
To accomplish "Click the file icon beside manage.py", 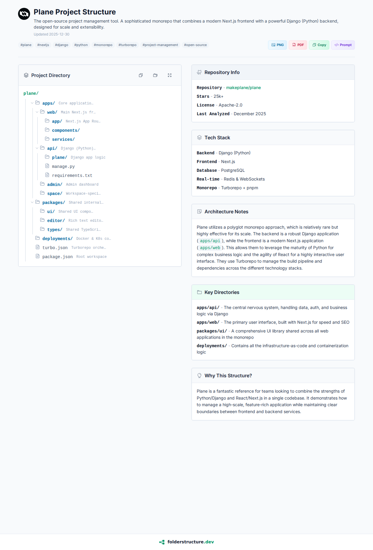I will [47, 166].
